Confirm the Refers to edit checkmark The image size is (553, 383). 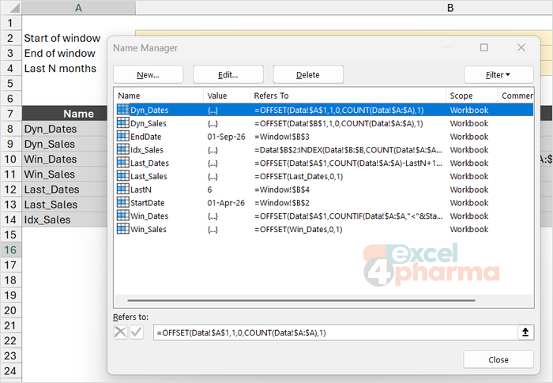tap(137, 332)
